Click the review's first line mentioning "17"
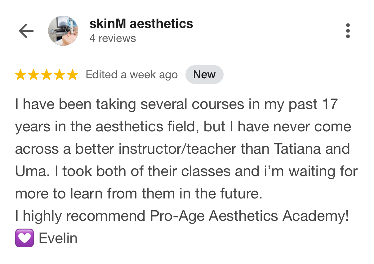The image size is (374, 264). point(176,105)
